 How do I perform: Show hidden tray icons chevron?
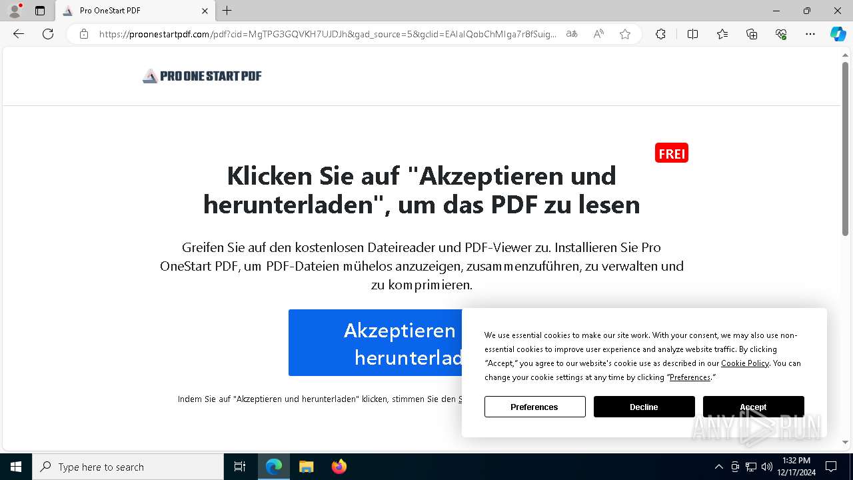[x=718, y=467]
